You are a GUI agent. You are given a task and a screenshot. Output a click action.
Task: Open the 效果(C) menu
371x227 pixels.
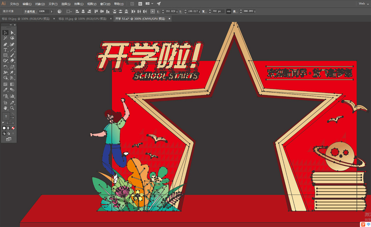79,4
